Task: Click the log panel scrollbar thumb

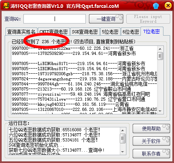Action: pos(123,138)
